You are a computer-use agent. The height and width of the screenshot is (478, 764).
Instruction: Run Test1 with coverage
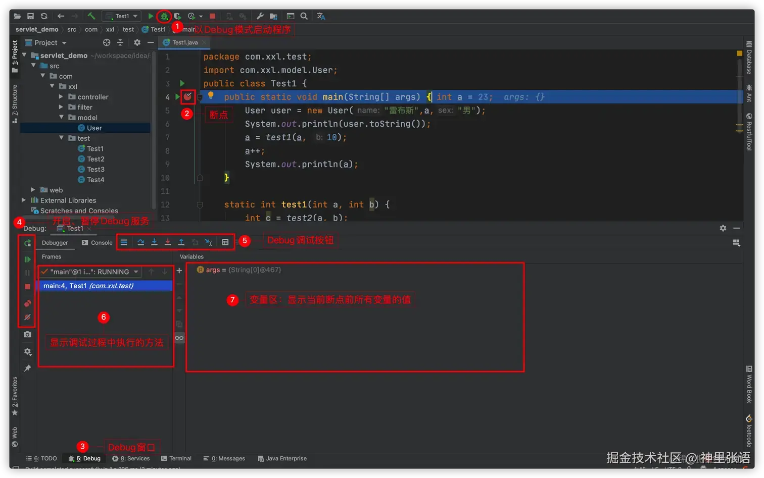pyautogui.click(x=178, y=16)
